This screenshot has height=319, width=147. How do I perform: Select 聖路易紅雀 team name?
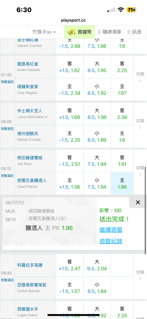click(28, 64)
